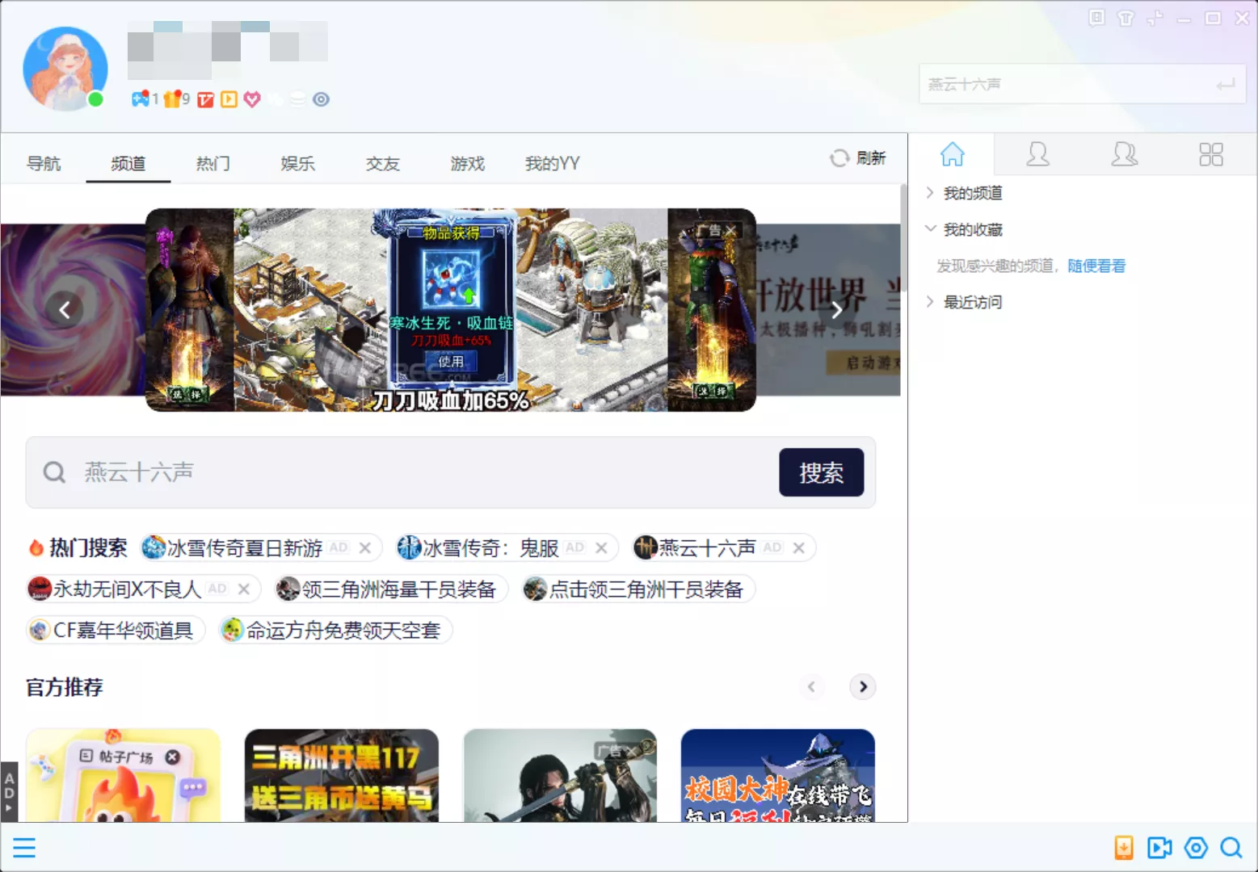This screenshot has height=872, width=1258.
Task: Go to previous 官方推荐 page
Action: click(x=811, y=686)
